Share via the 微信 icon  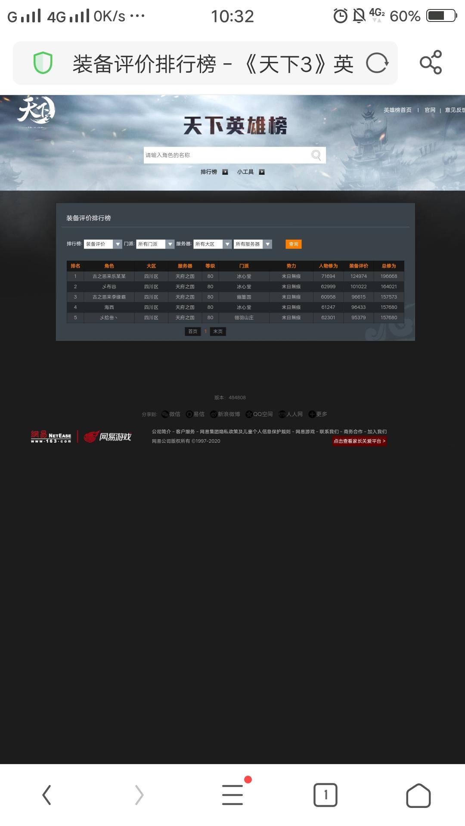pyautogui.click(x=165, y=414)
